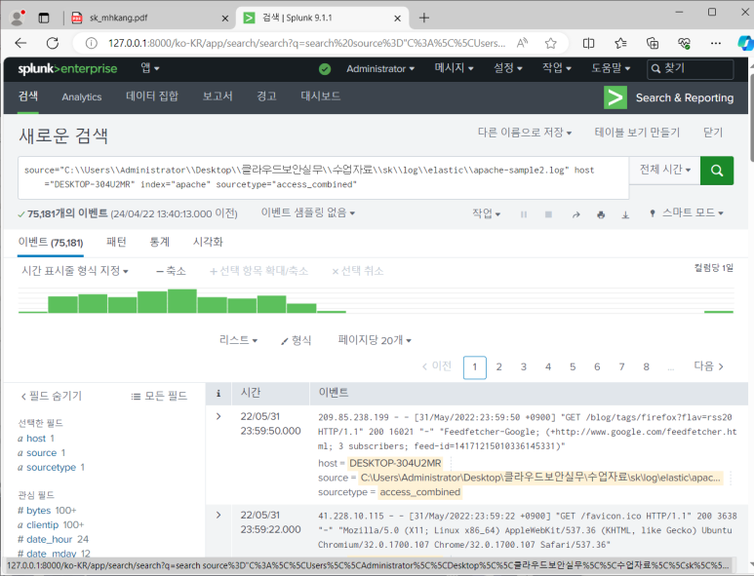
Task: Click the event info column header icon
Action: coord(218,394)
